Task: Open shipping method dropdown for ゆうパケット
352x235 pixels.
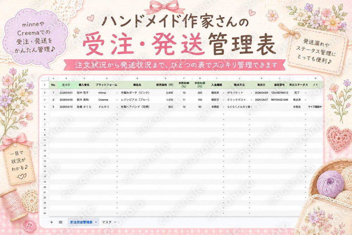Action: point(251,93)
